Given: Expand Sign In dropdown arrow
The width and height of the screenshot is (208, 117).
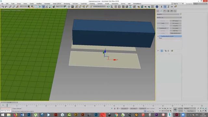Looking at the screenshot, I should [183, 4].
